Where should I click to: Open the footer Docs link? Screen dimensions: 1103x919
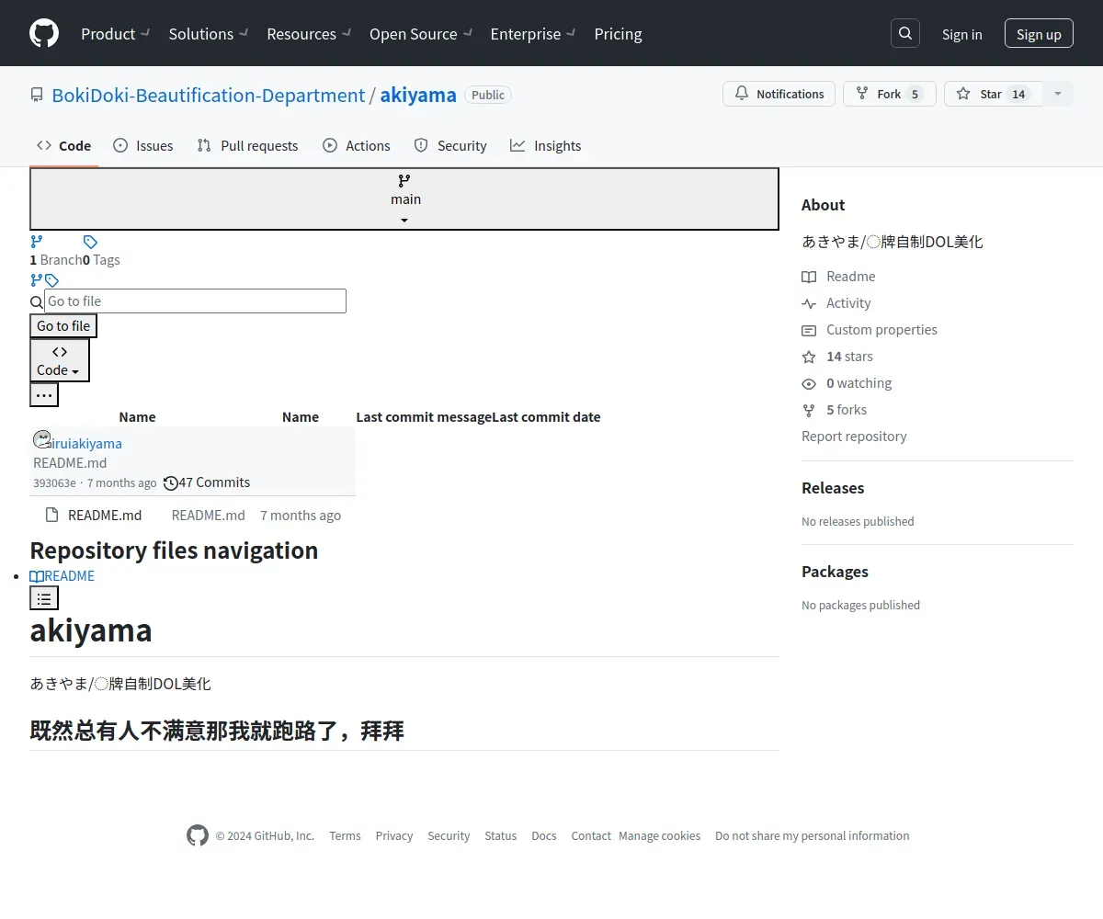point(544,835)
